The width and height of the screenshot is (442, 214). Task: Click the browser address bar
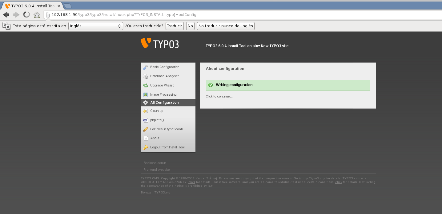coord(215,15)
